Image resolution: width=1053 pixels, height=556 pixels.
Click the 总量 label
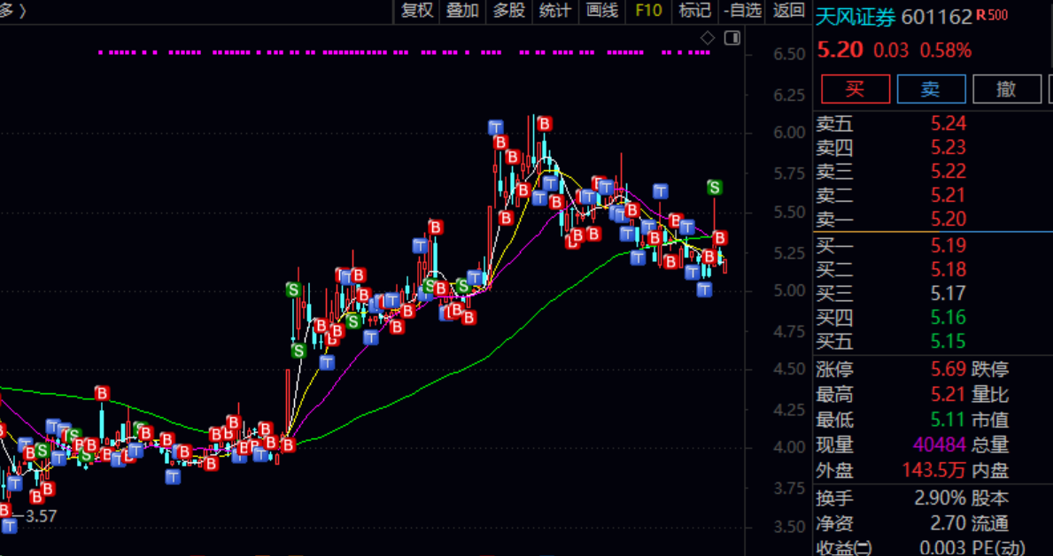tap(990, 444)
